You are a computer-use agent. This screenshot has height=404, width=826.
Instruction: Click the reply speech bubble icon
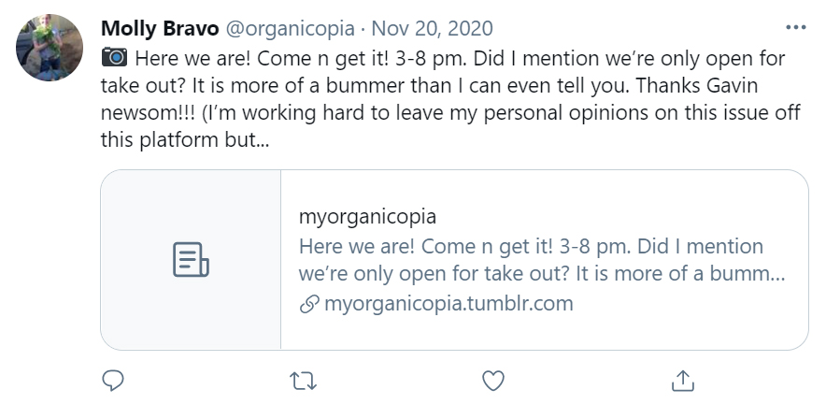coord(113,381)
